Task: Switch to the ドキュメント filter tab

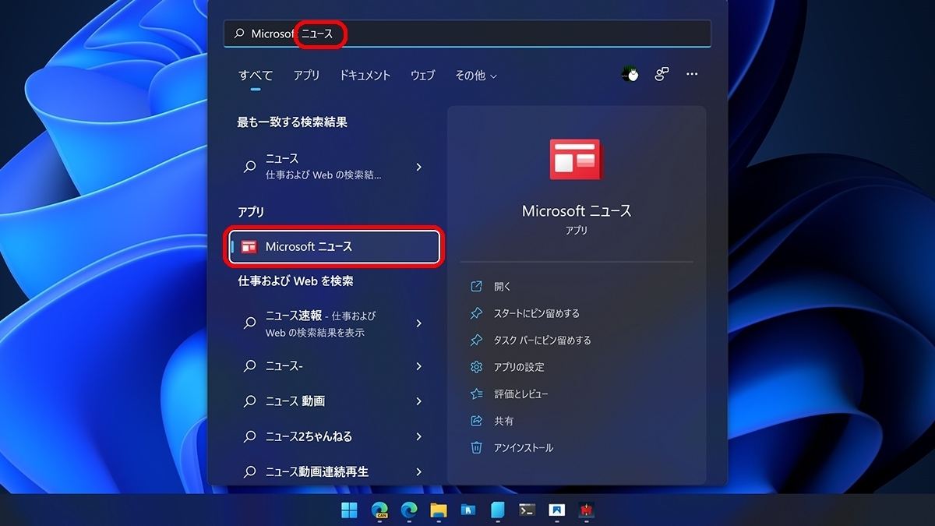Action: click(365, 76)
